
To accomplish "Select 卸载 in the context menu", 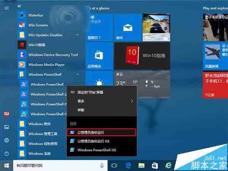I will [102, 110].
